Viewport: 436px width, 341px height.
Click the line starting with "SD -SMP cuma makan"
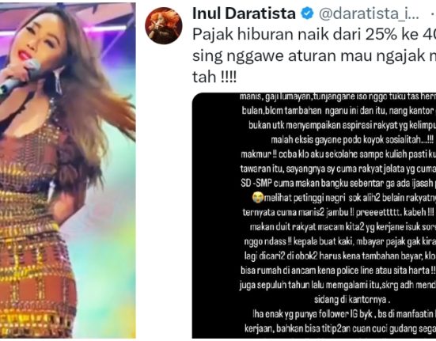click(338, 183)
